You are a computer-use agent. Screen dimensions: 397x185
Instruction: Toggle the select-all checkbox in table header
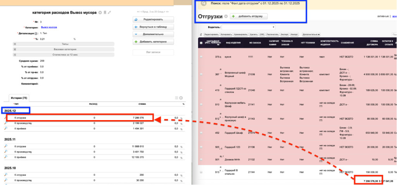click(201, 43)
